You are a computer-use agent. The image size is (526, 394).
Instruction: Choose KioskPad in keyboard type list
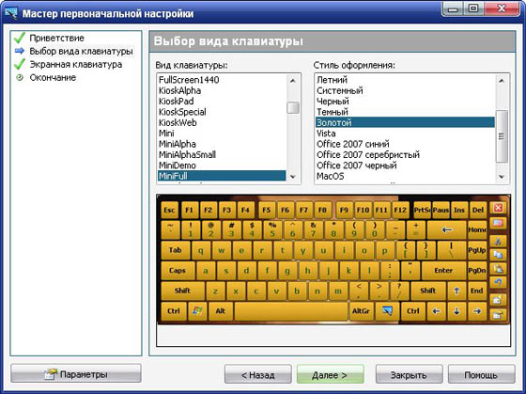[222, 102]
